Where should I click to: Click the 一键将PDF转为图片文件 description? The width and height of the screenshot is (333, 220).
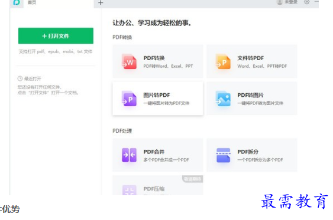260,103
